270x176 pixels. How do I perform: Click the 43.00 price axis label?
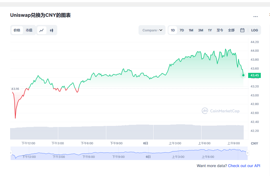(x=255, y=95)
